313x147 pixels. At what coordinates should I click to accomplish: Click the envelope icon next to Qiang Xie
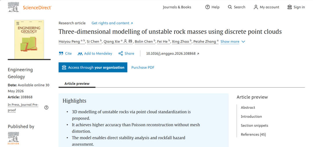(x=130, y=41)
